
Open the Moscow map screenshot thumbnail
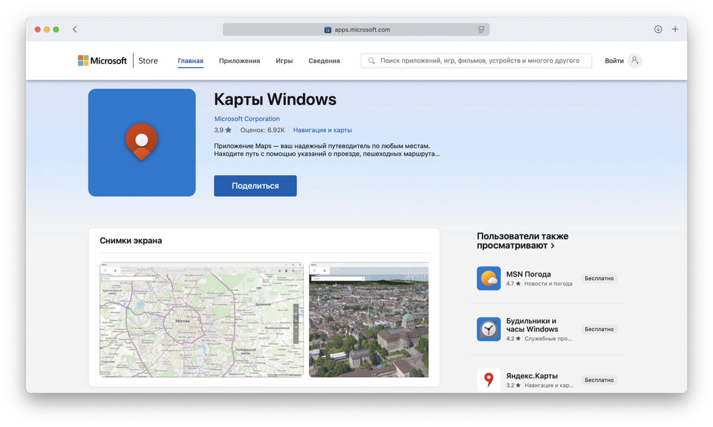click(x=201, y=320)
